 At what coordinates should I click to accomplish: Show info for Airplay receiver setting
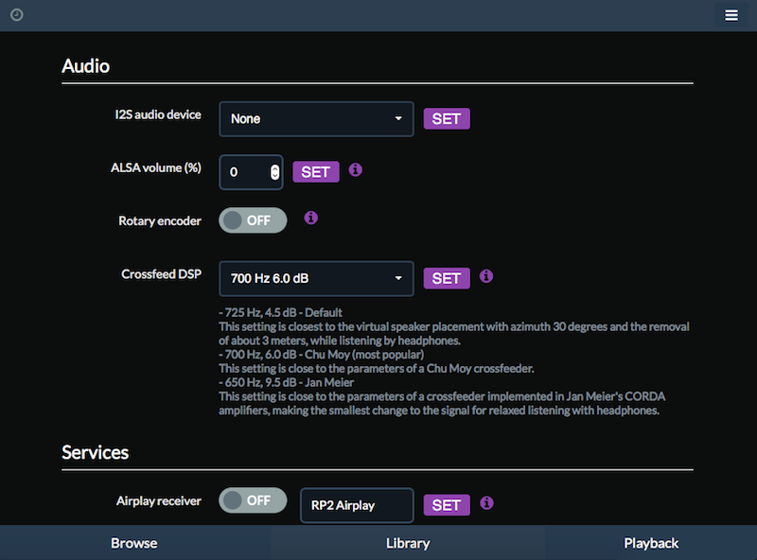(x=486, y=503)
